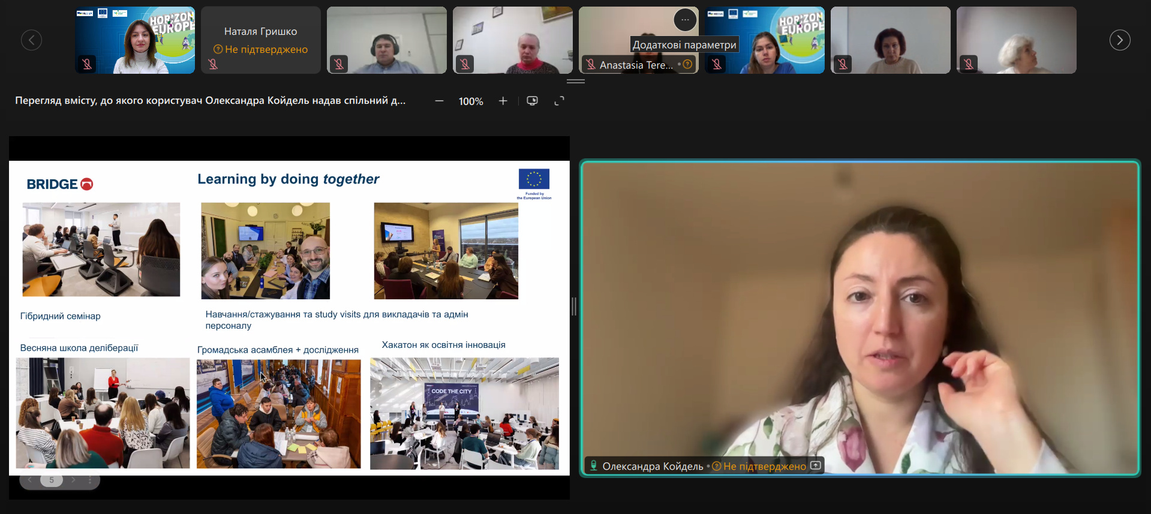Image resolution: width=1151 pixels, height=514 pixels.
Task: Go to the previous slide
Action: pyautogui.click(x=30, y=480)
